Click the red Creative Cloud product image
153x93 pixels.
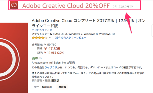14,58
